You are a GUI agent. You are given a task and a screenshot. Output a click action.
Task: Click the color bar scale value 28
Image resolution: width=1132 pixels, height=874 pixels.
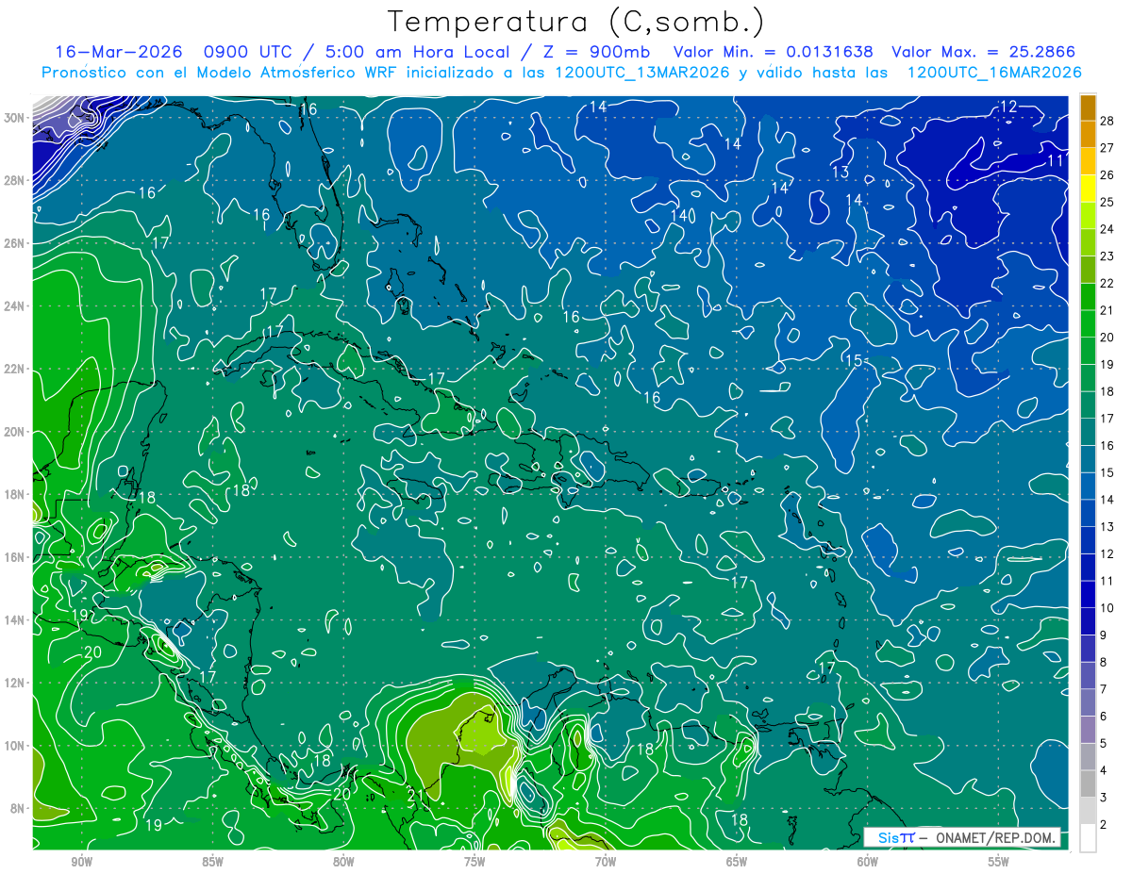[x=1107, y=121]
